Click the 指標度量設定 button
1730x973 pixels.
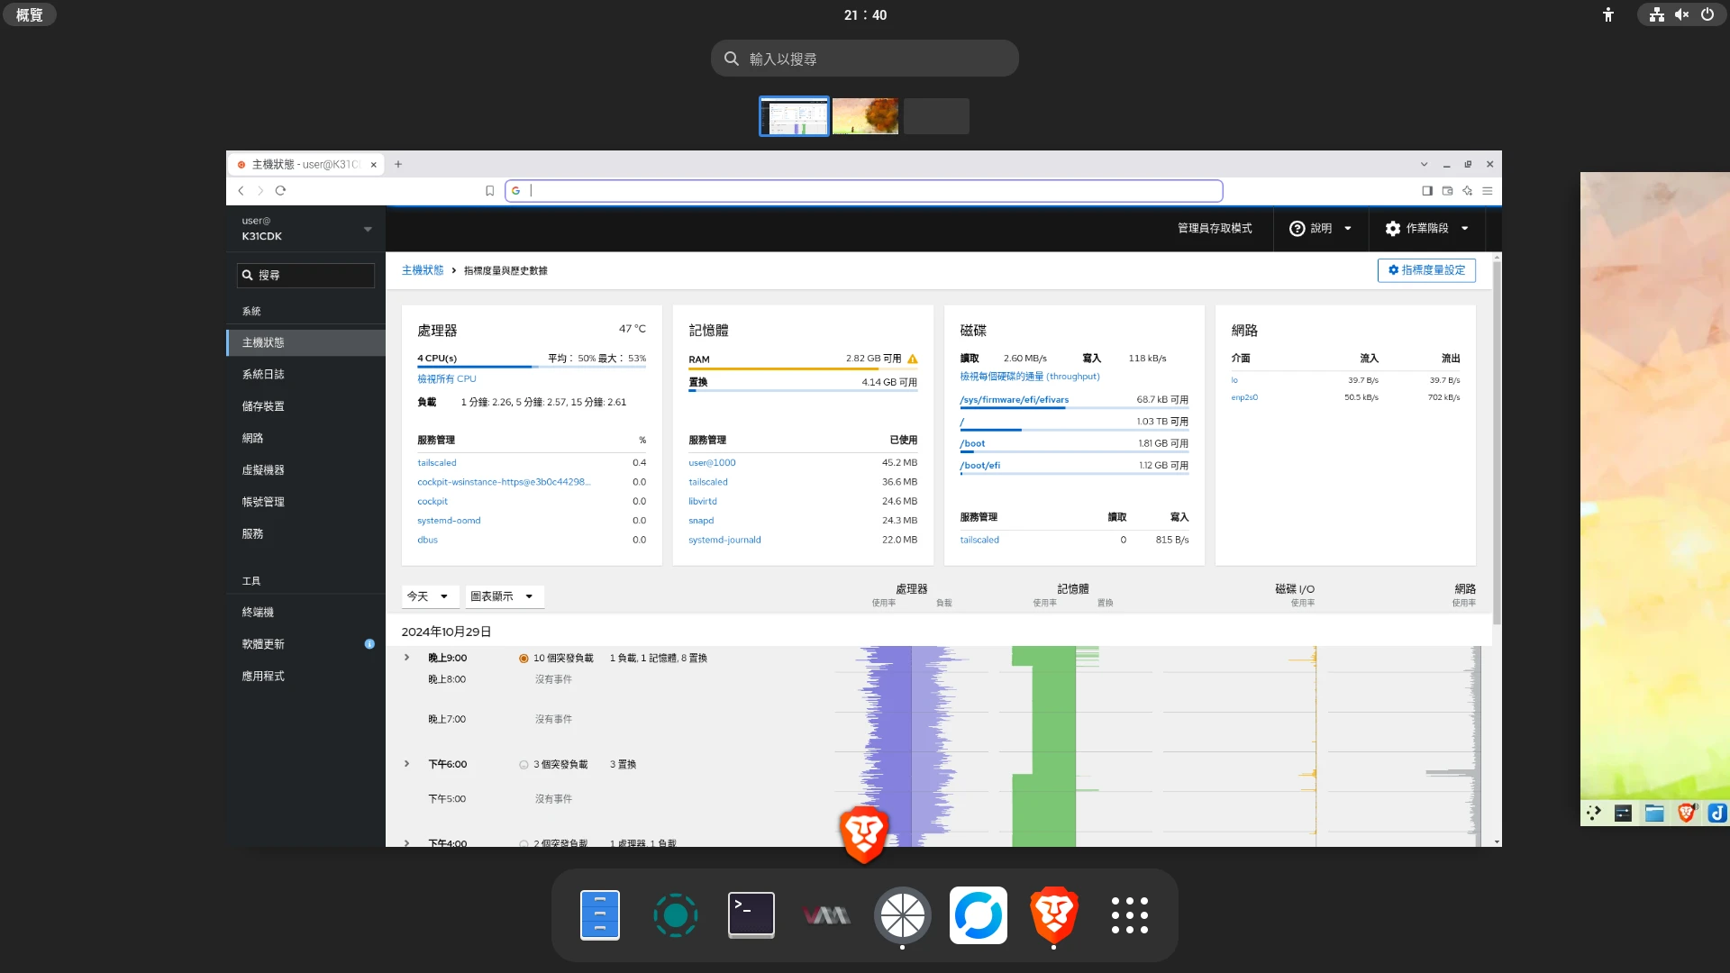(x=1426, y=270)
